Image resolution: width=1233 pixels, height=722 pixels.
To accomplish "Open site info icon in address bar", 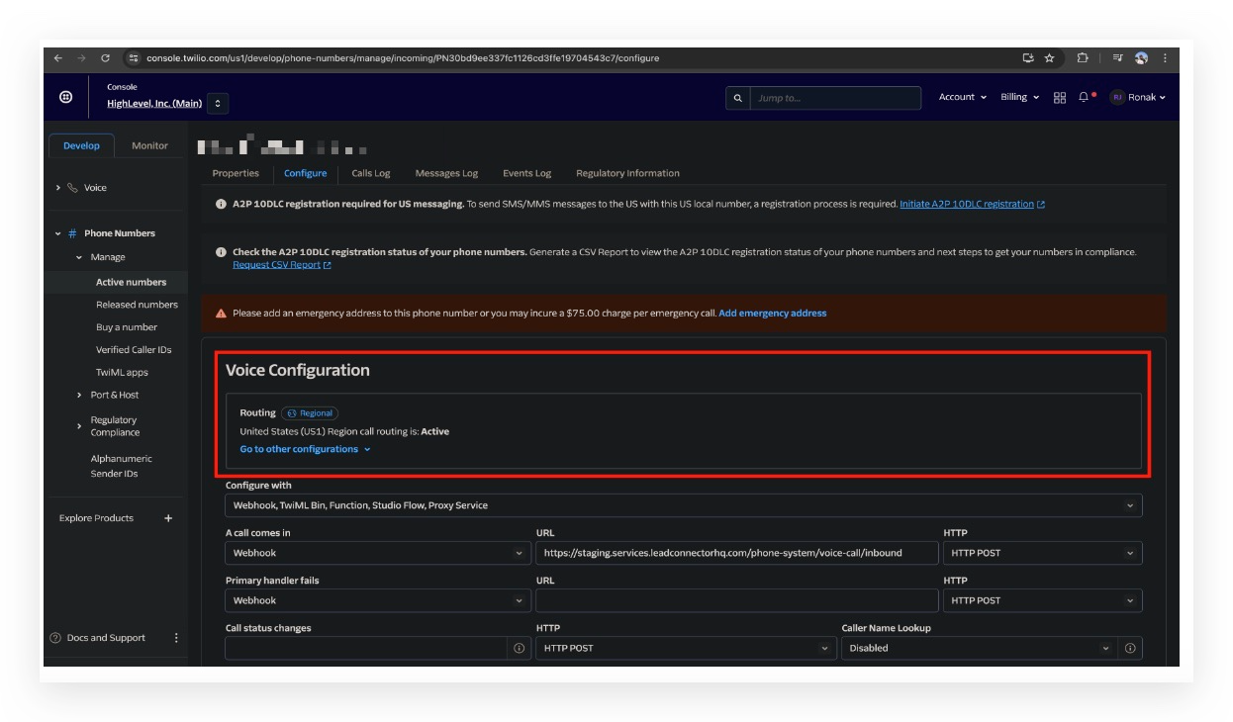I will [134, 58].
